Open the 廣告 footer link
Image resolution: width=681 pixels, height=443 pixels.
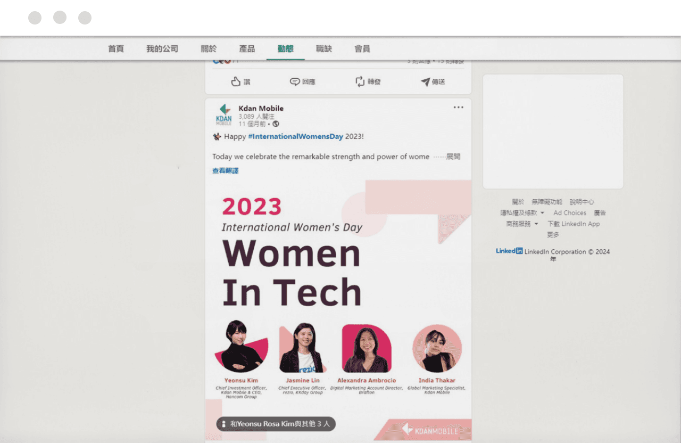coord(600,212)
